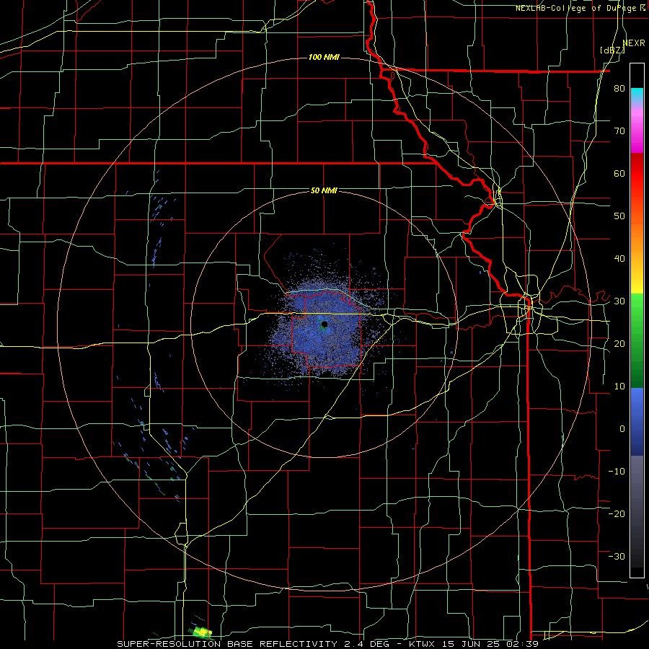649x649 pixels.
Task: Click the [dBZ] units label
Action: click(612, 50)
